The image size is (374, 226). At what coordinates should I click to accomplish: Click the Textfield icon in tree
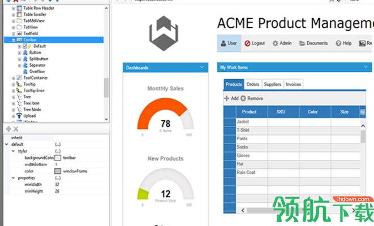19,33
